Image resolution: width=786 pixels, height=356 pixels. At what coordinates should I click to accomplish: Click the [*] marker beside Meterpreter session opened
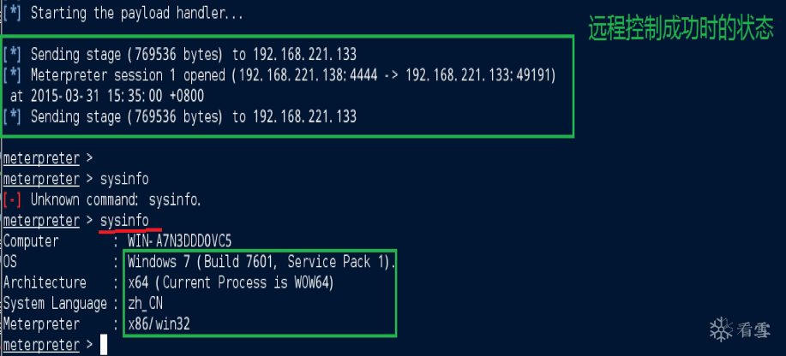pyautogui.click(x=12, y=76)
